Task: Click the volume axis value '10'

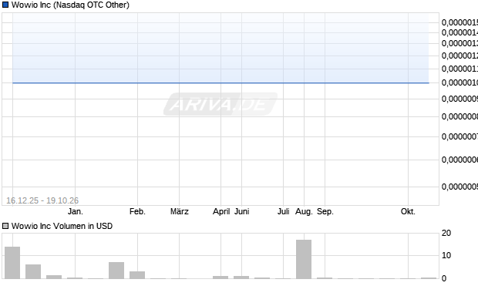Action: tap(446, 255)
